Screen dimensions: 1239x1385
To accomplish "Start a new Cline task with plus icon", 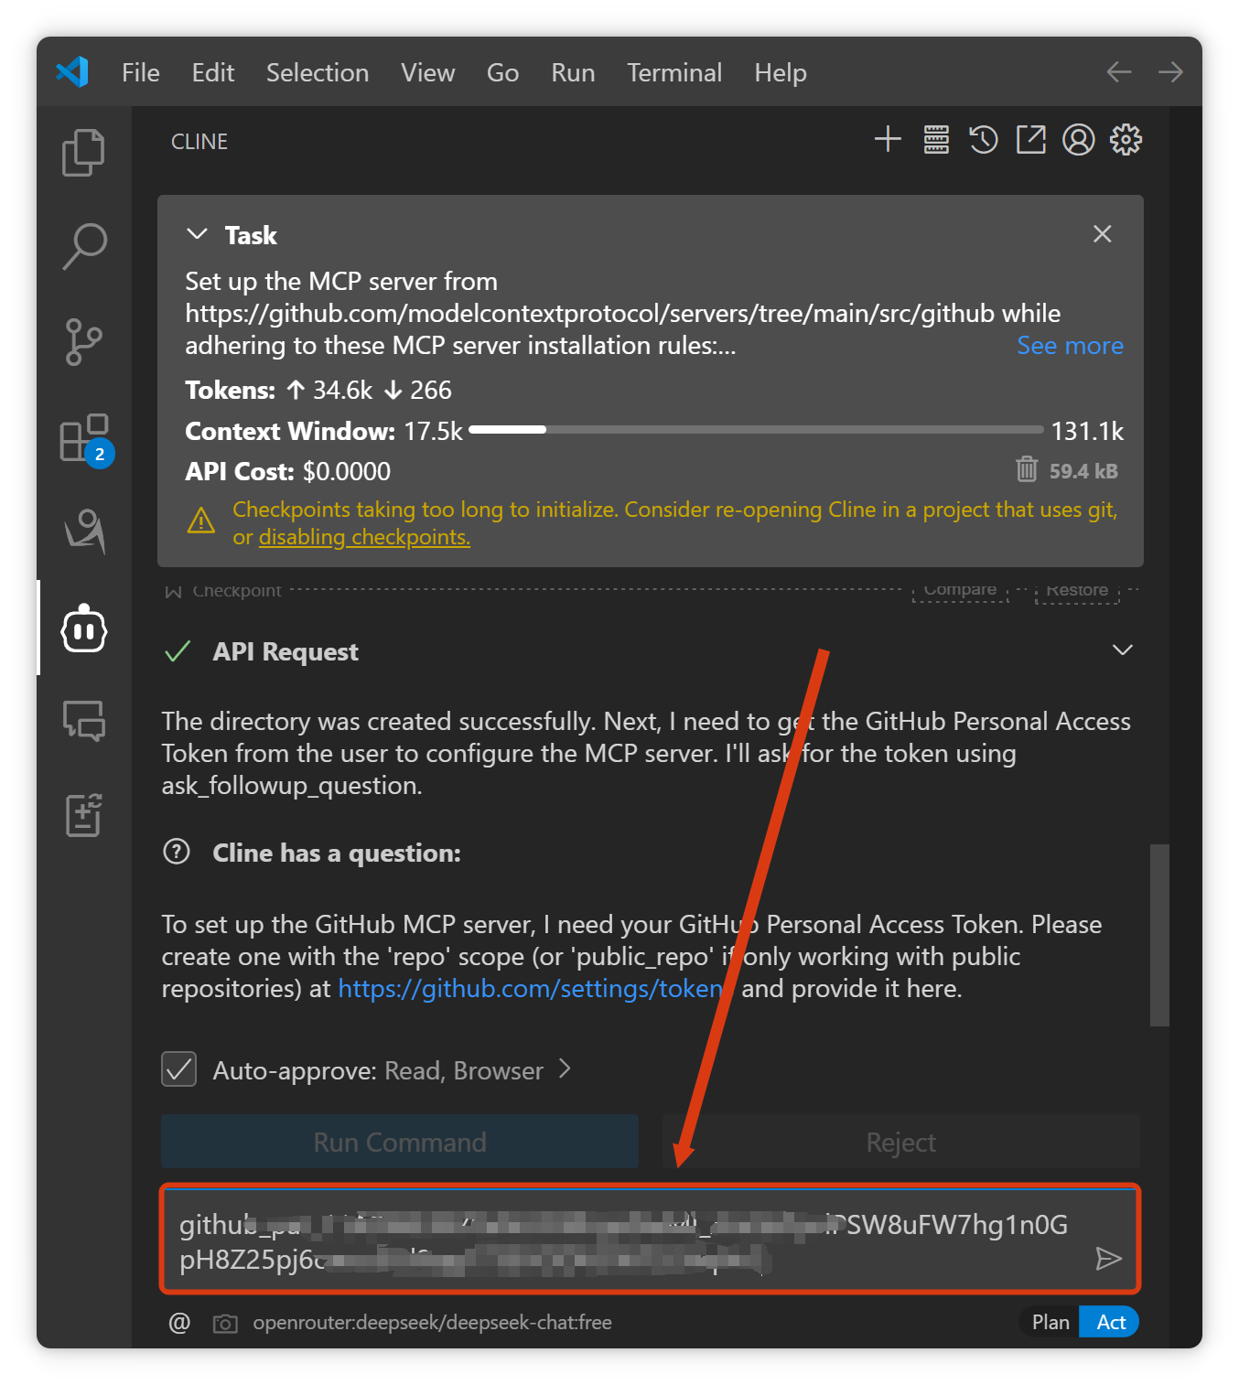I will 888,140.
